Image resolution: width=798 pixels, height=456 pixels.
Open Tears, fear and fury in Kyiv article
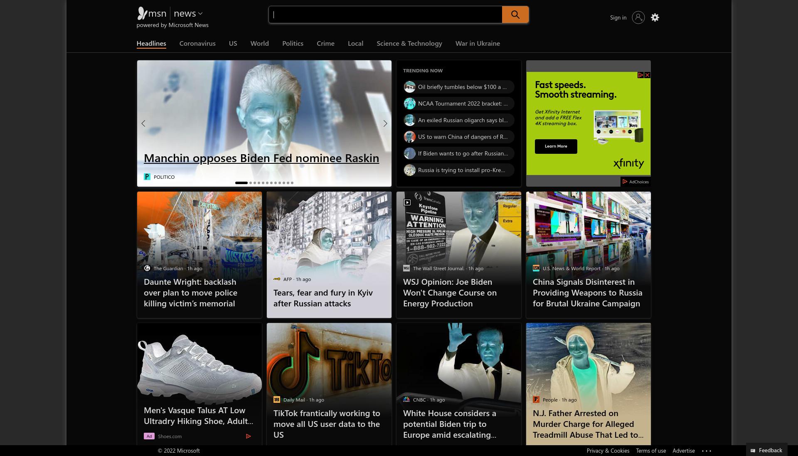[x=323, y=298]
